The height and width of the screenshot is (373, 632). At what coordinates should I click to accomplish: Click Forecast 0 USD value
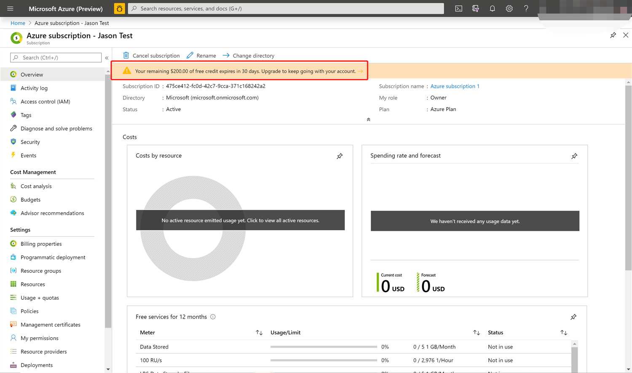(x=433, y=287)
